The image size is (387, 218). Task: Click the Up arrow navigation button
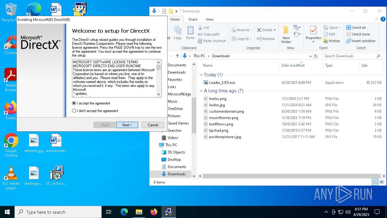pyautogui.click(x=177, y=56)
